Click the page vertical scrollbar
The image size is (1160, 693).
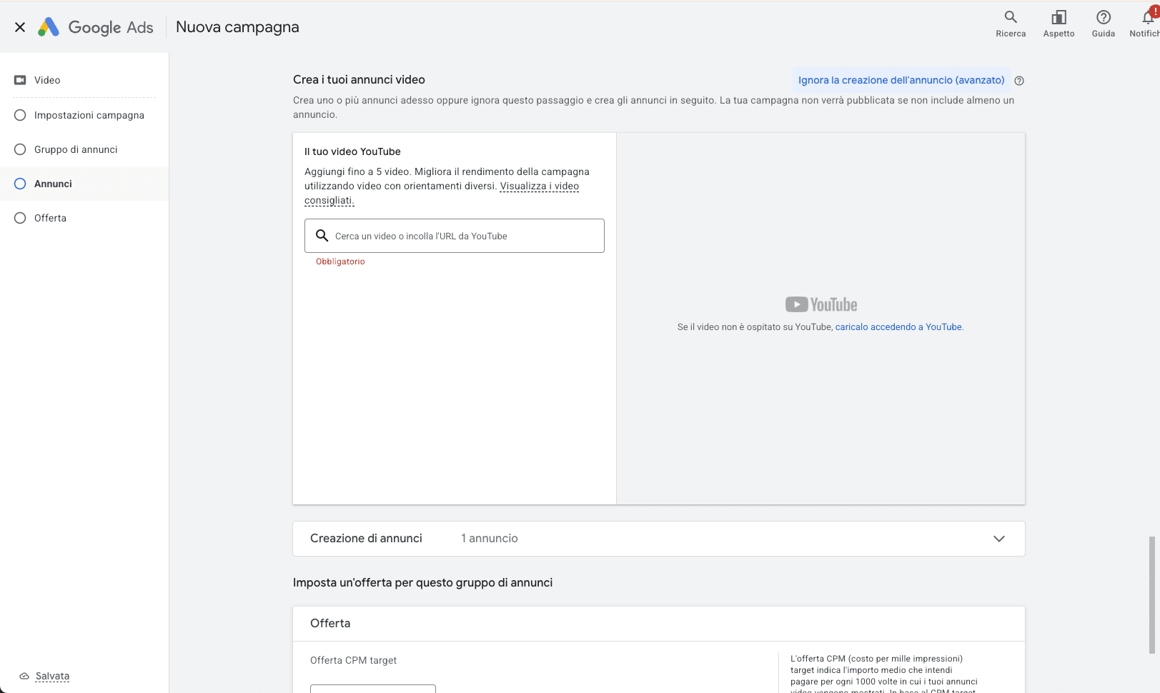pos(1151,594)
